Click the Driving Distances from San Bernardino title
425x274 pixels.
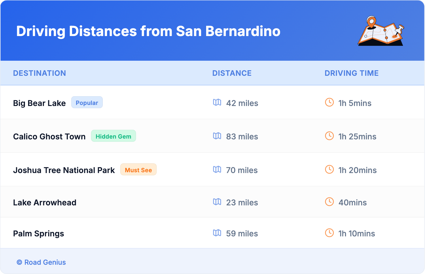[148, 31]
